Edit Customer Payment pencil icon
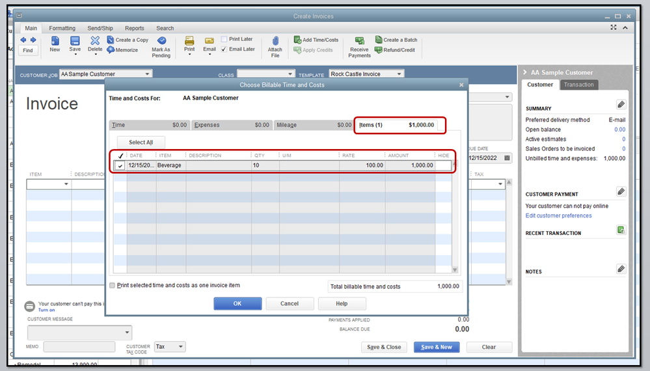Viewport: 650px width, 371px height. click(x=621, y=191)
